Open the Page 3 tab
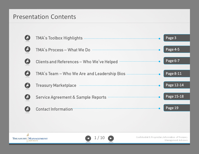Image resolution: width=199 pixels, height=154 pixels. coord(177,38)
